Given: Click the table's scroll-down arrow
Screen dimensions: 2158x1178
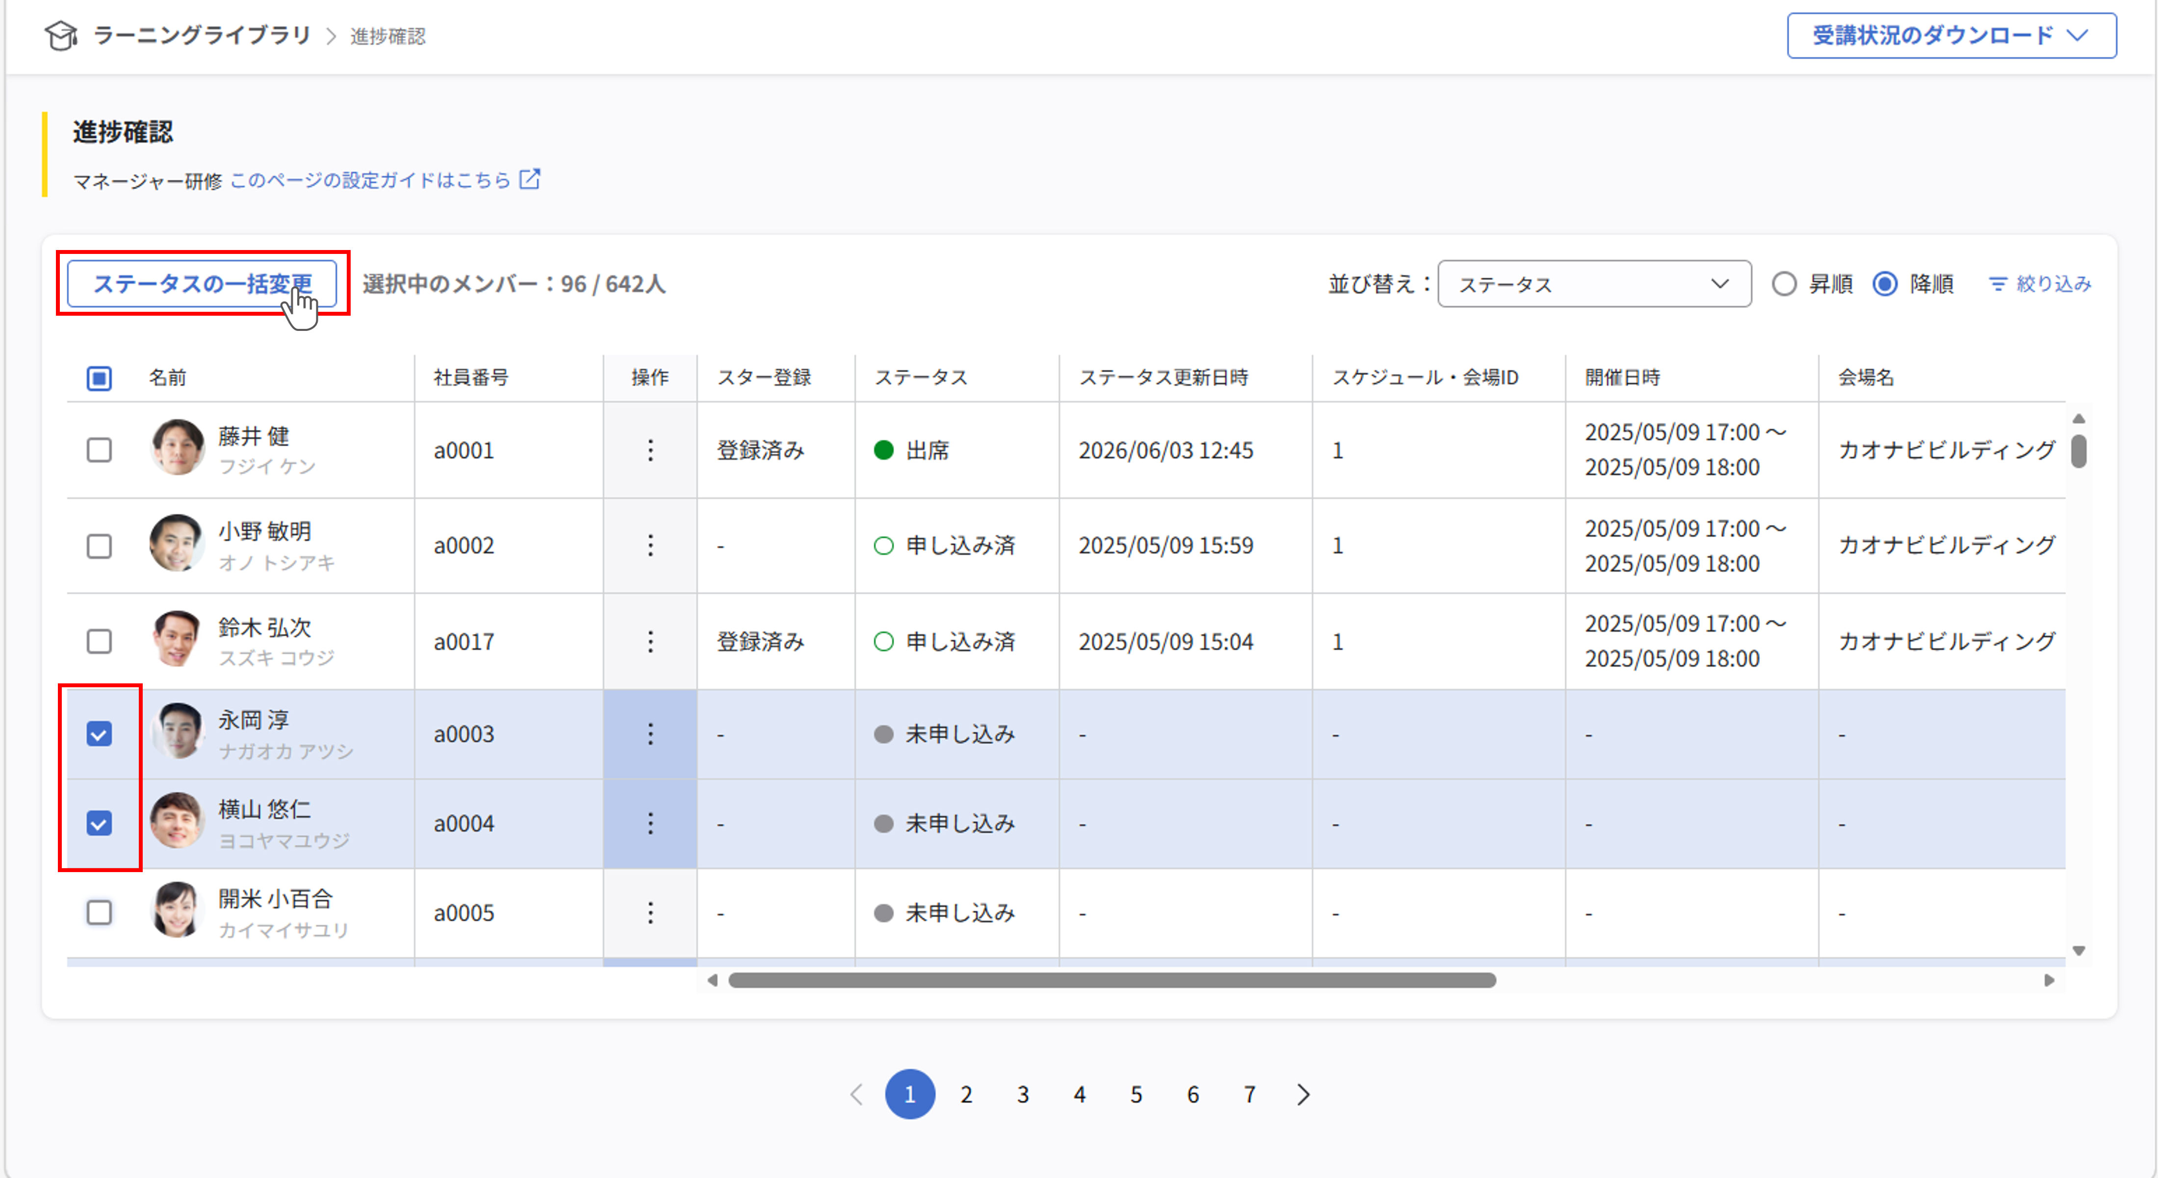Looking at the screenshot, I should 2079,951.
